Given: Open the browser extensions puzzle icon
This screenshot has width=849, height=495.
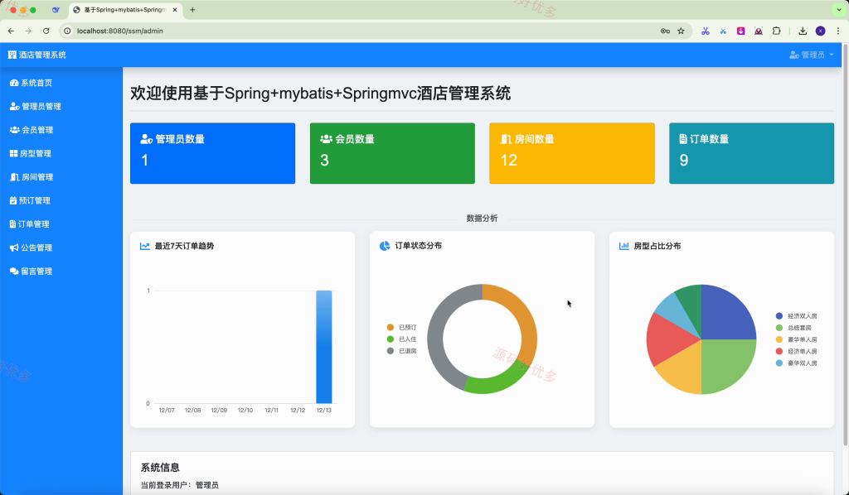Looking at the screenshot, I should pos(776,31).
